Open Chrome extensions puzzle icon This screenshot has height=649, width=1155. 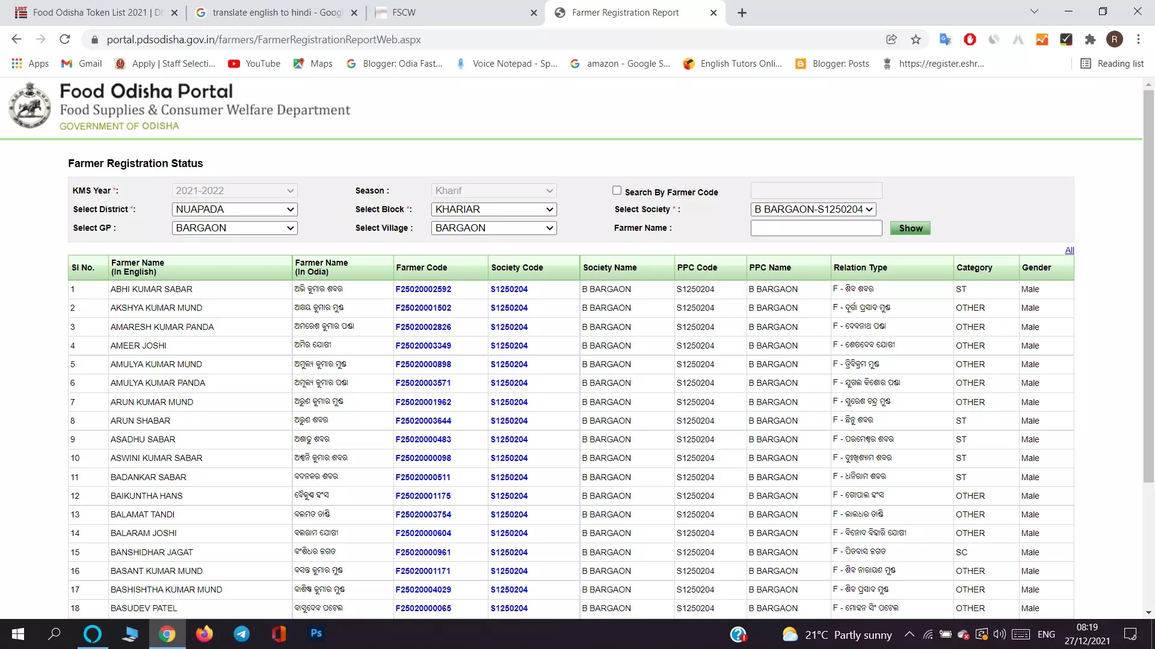(1090, 40)
